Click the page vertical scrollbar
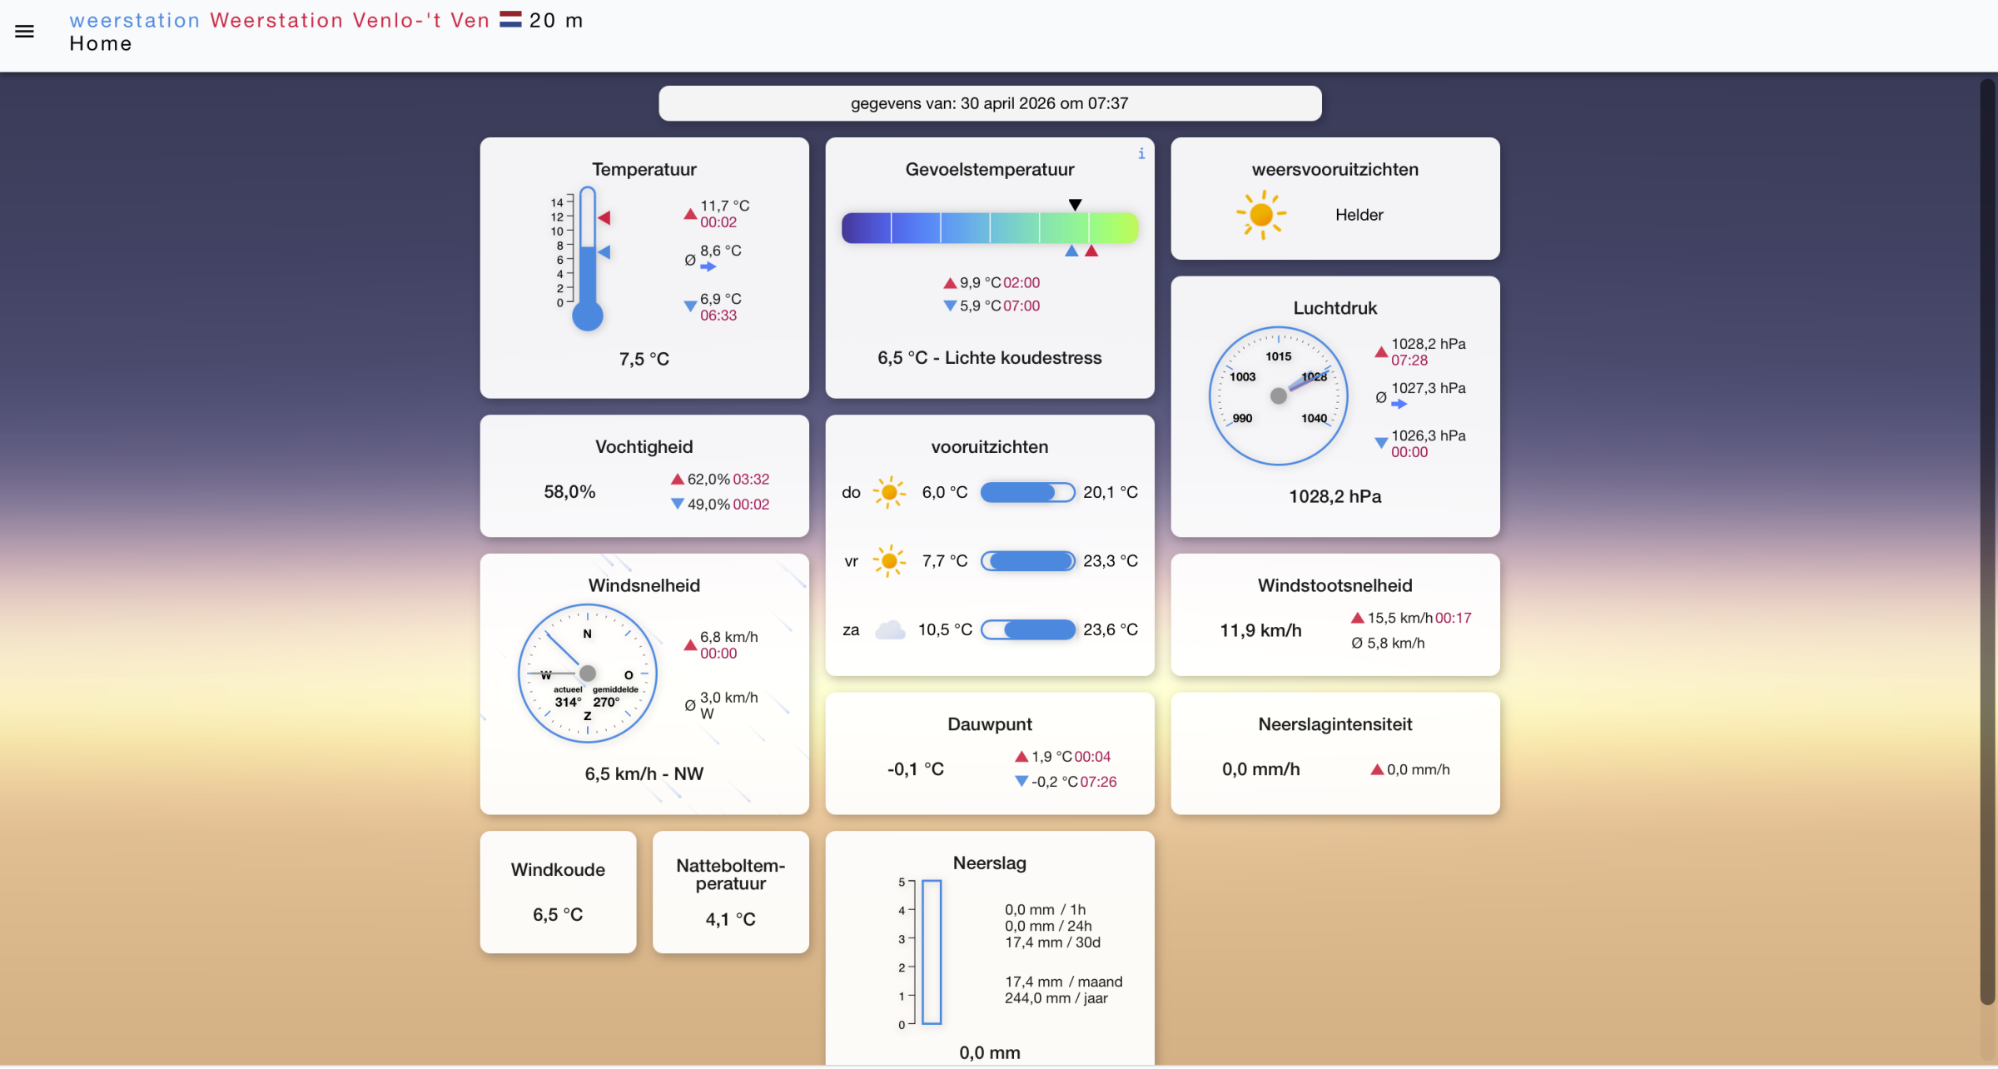 click(1987, 541)
